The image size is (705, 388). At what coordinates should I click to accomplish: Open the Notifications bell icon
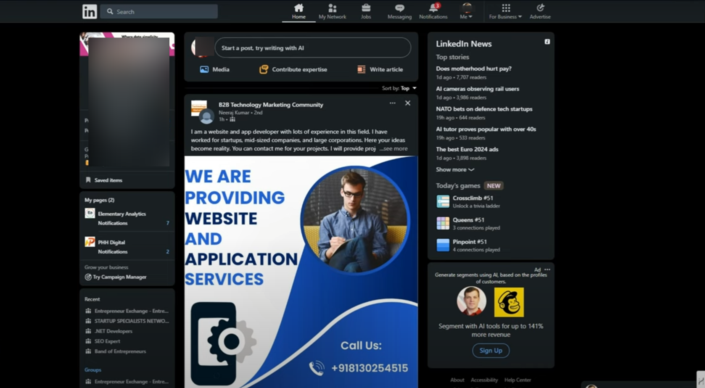pyautogui.click(x=433, y=8)
